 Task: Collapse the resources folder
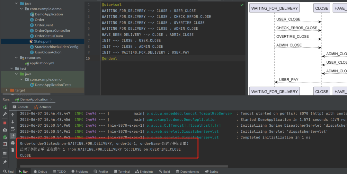pyautogui.click(x=17, y=58)
